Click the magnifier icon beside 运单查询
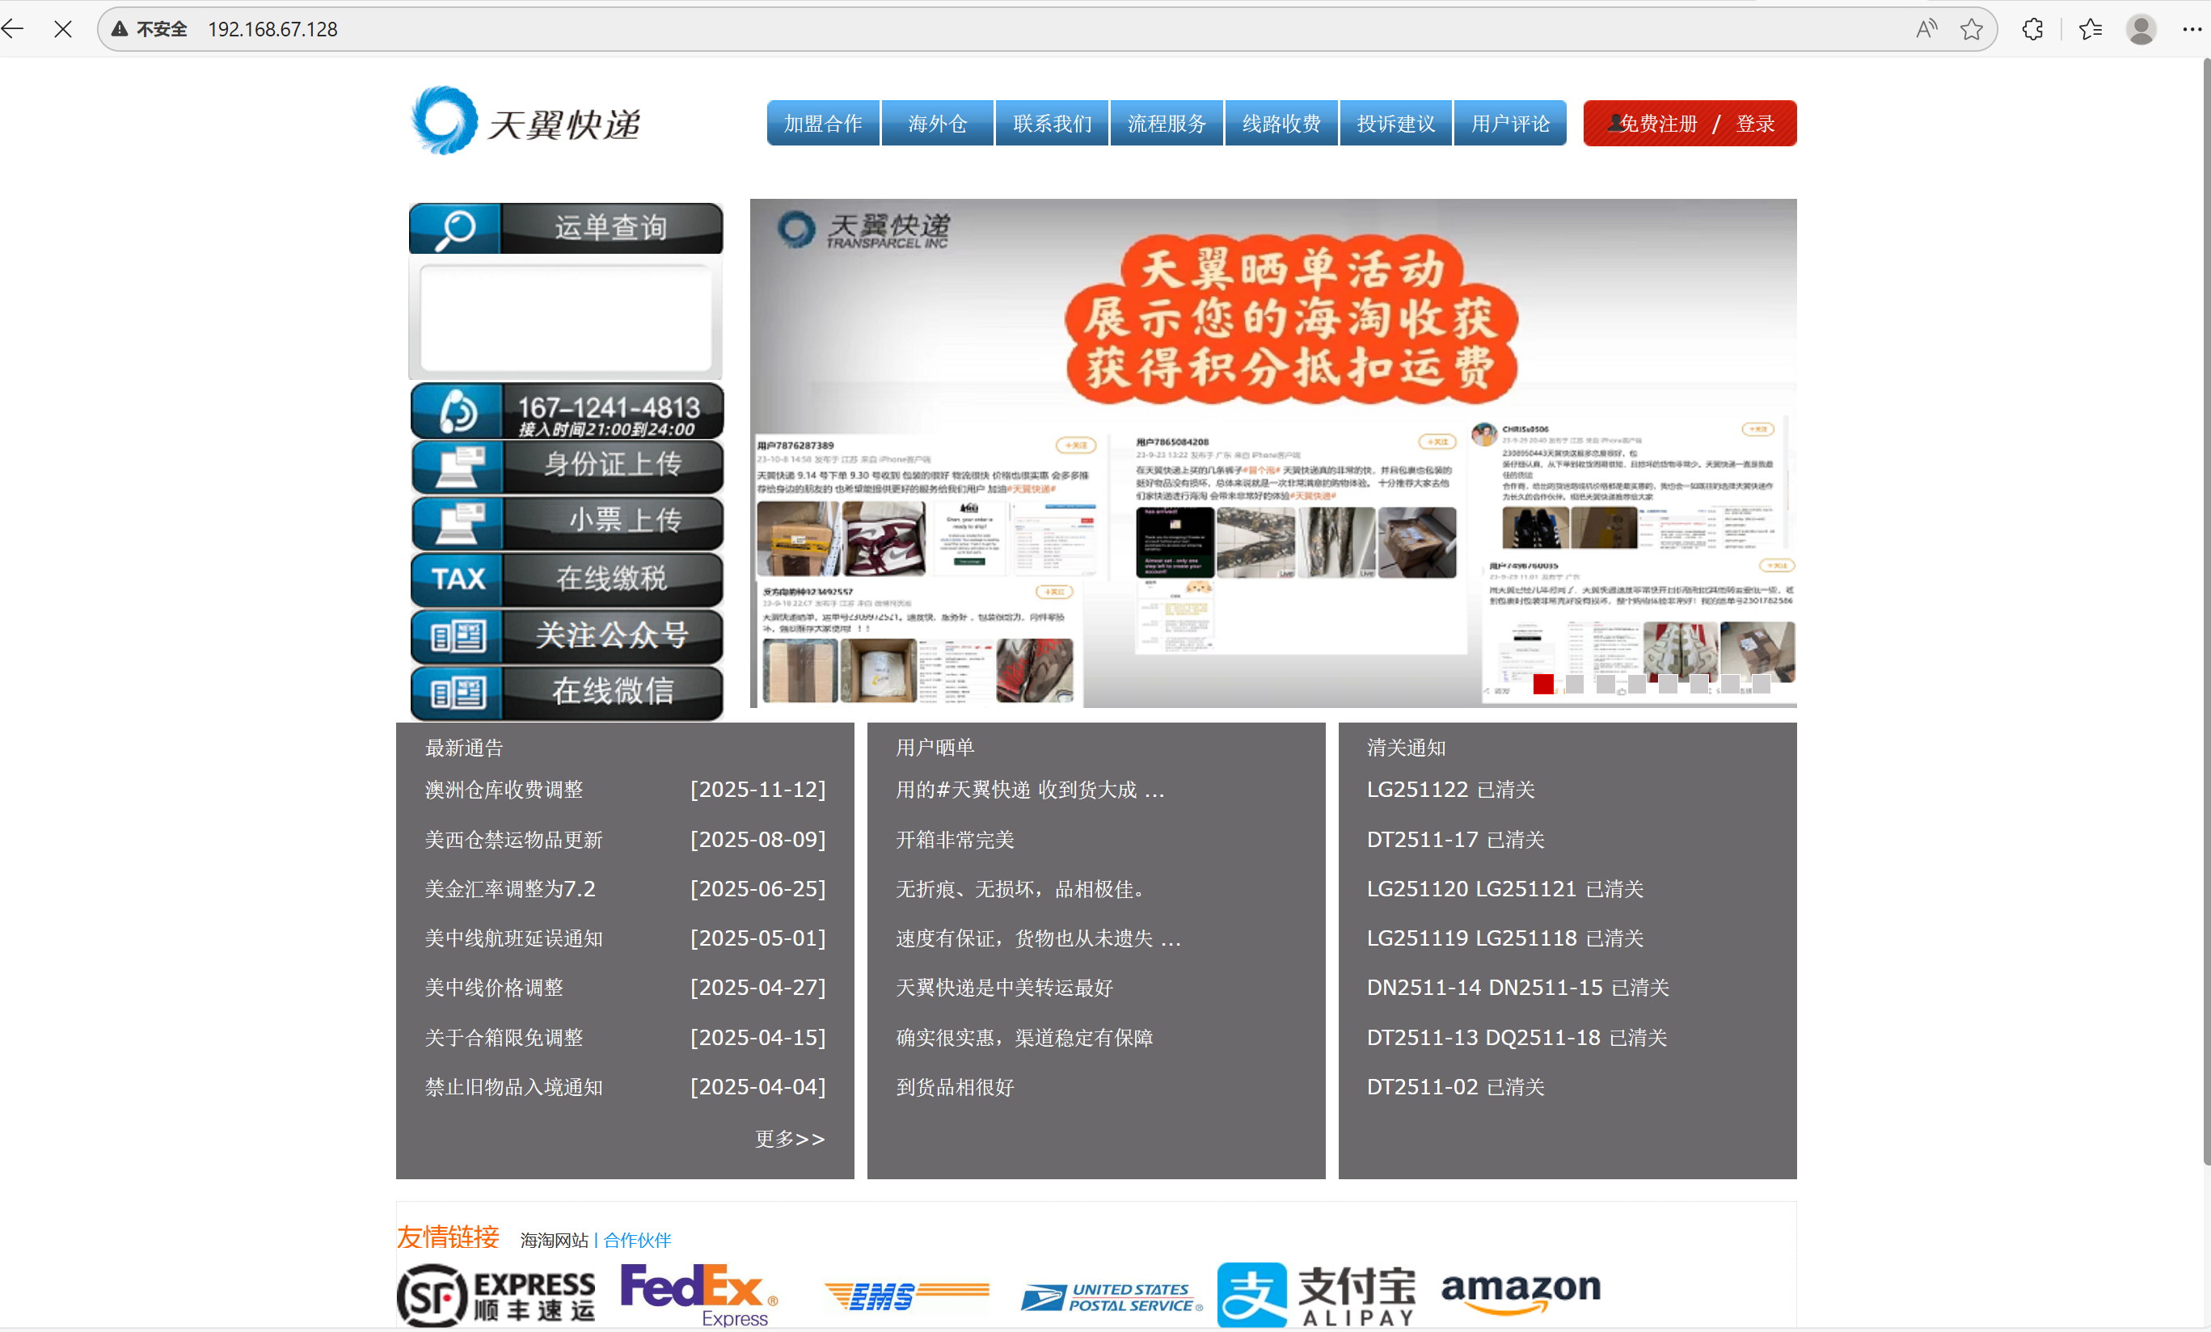 tap(456, 229)
